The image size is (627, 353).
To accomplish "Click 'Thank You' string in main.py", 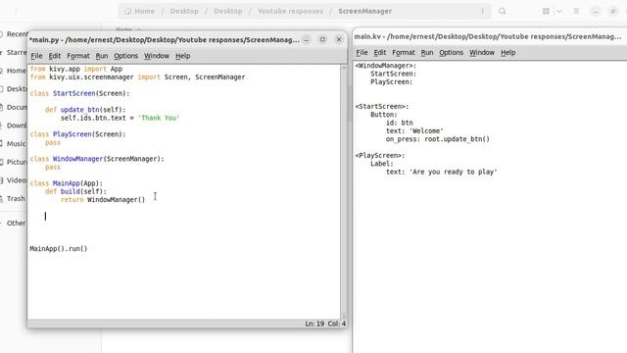I will point(159,118).
